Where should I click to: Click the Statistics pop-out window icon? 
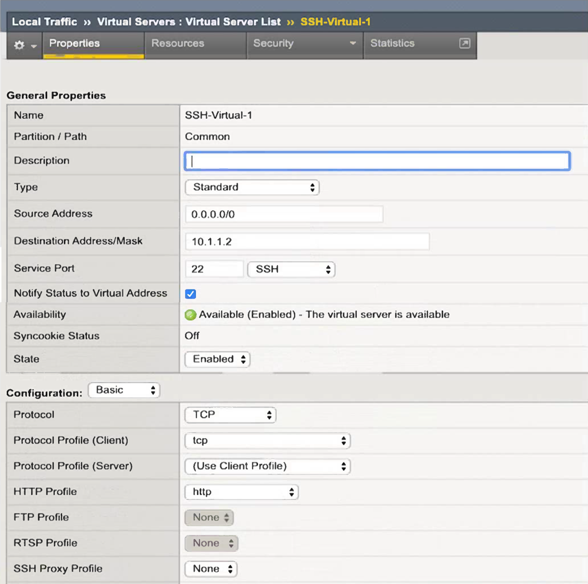point(464,43)
